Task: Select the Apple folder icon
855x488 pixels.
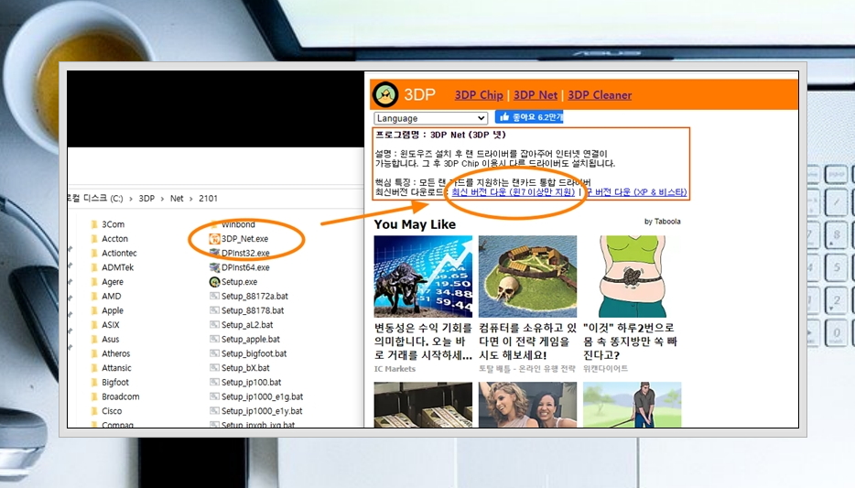Action: (x=94, y=310)
